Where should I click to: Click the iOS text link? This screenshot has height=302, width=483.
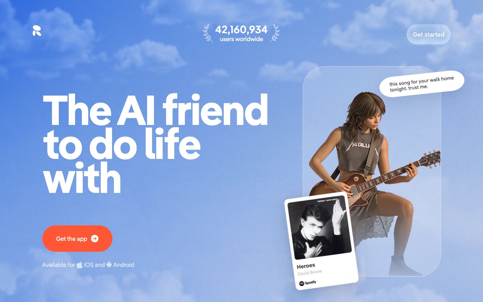tap(89, 265)
